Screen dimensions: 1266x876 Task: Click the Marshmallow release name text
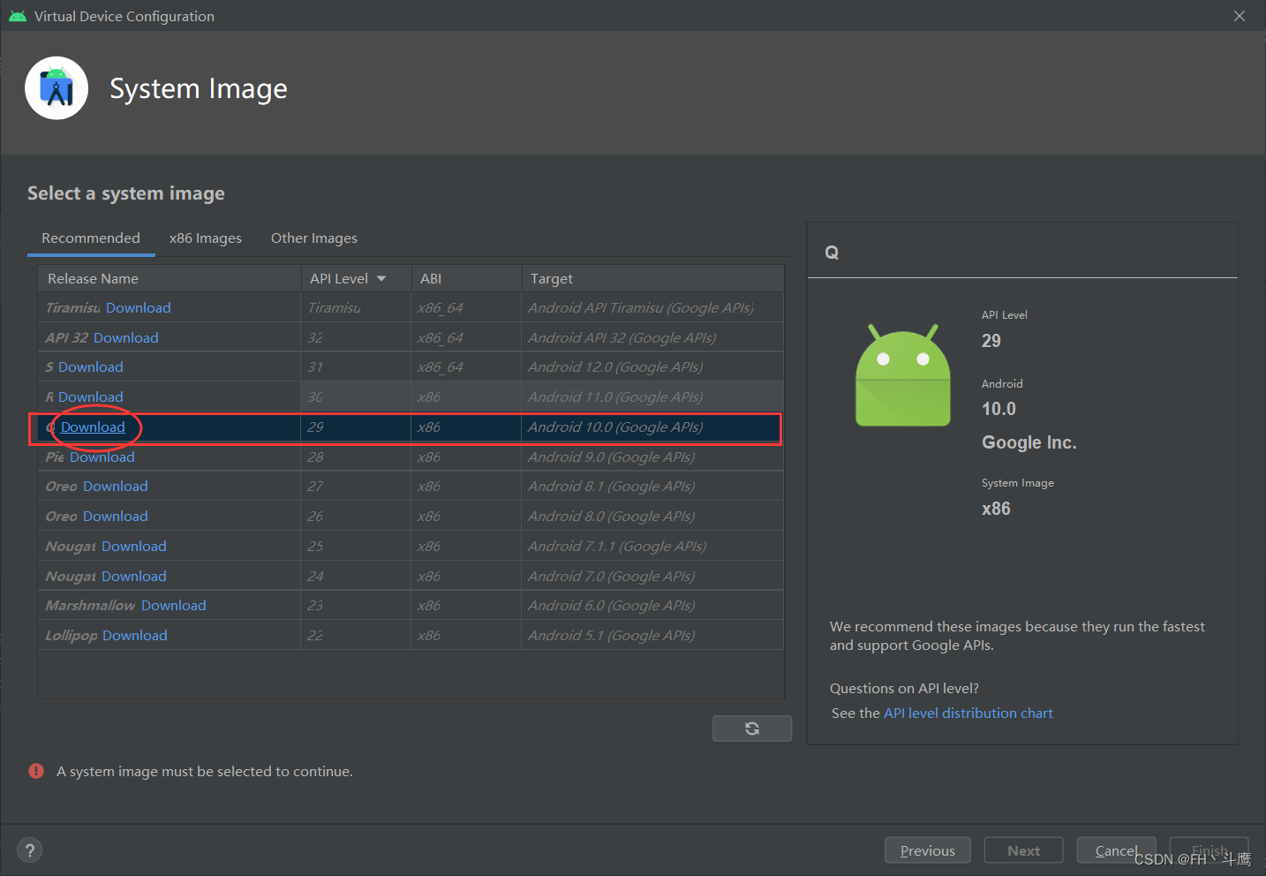tap(90, 606)
